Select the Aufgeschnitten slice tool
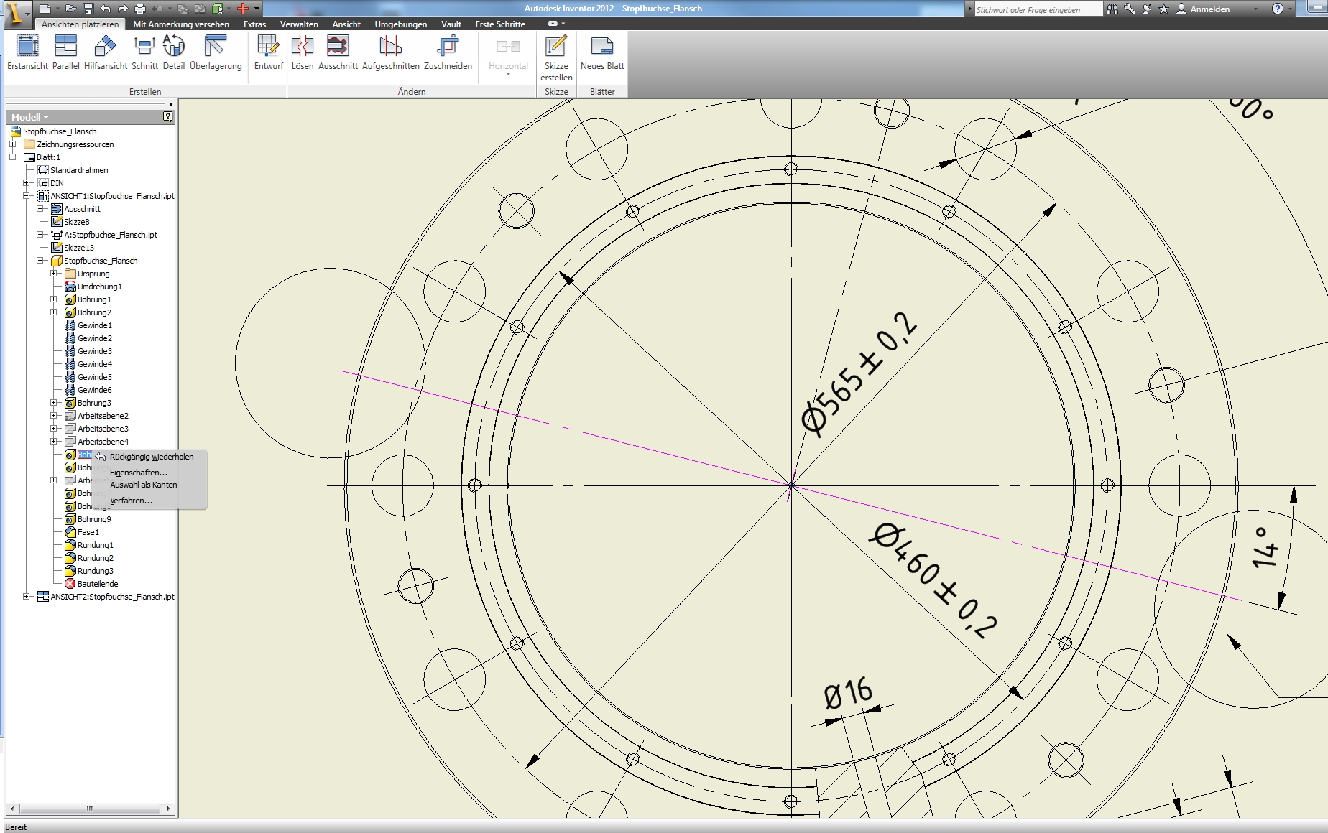The image size is (1328, 833). tap(390, 52)
